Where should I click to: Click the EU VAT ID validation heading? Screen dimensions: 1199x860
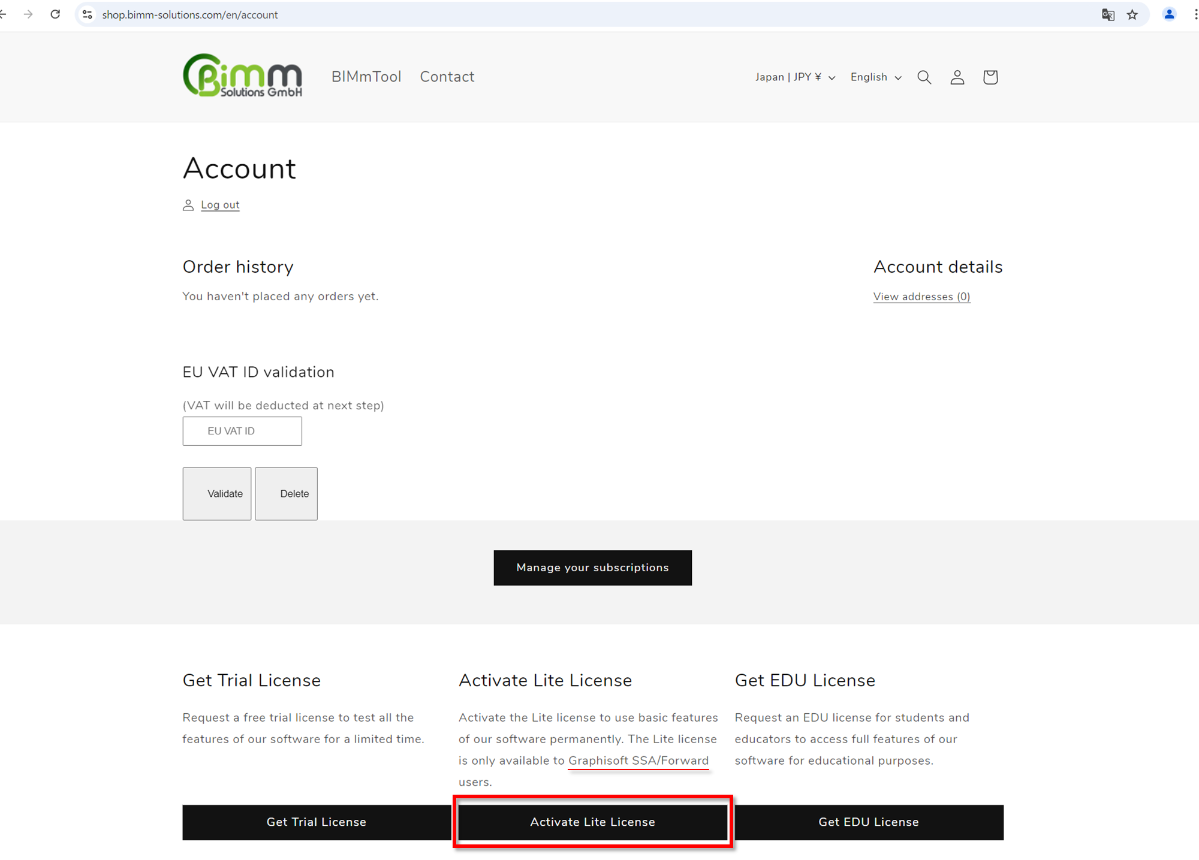pos(258,372)
